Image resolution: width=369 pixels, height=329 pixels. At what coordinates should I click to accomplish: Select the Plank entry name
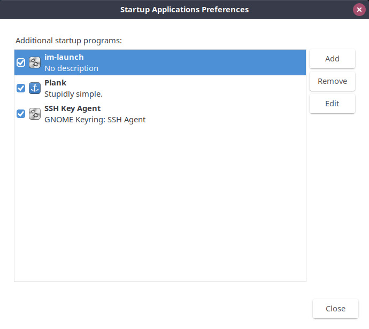55,83
